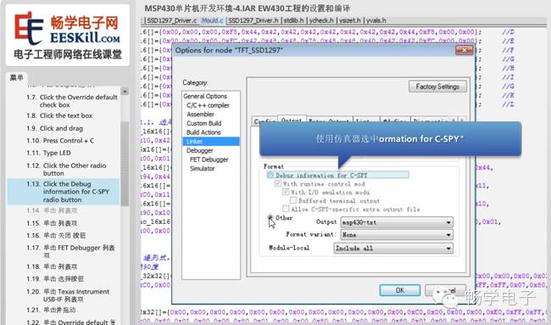Close the Options for node dialog
Image resolution: width=551 pixels, height=325 pixels.
[464, 50]
